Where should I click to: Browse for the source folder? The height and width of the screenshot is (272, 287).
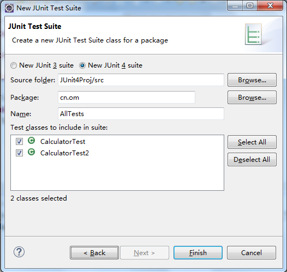pyautogui.click(x=252, y=80)
